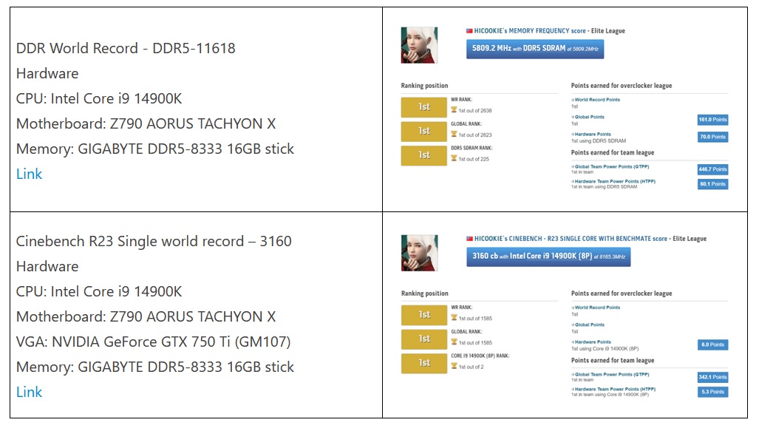759x431 pixels.
Task: Click the flag icon before HICOOKIE's CINEBENCH title
Action: coord(469,239)
